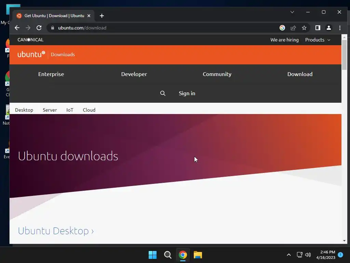Open the Chrome profile menu

[x=328, y=28]
